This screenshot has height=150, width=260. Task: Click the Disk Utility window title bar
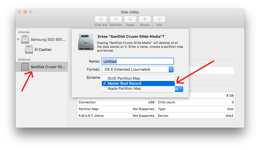pyautogui.click(x=130, y=12)
